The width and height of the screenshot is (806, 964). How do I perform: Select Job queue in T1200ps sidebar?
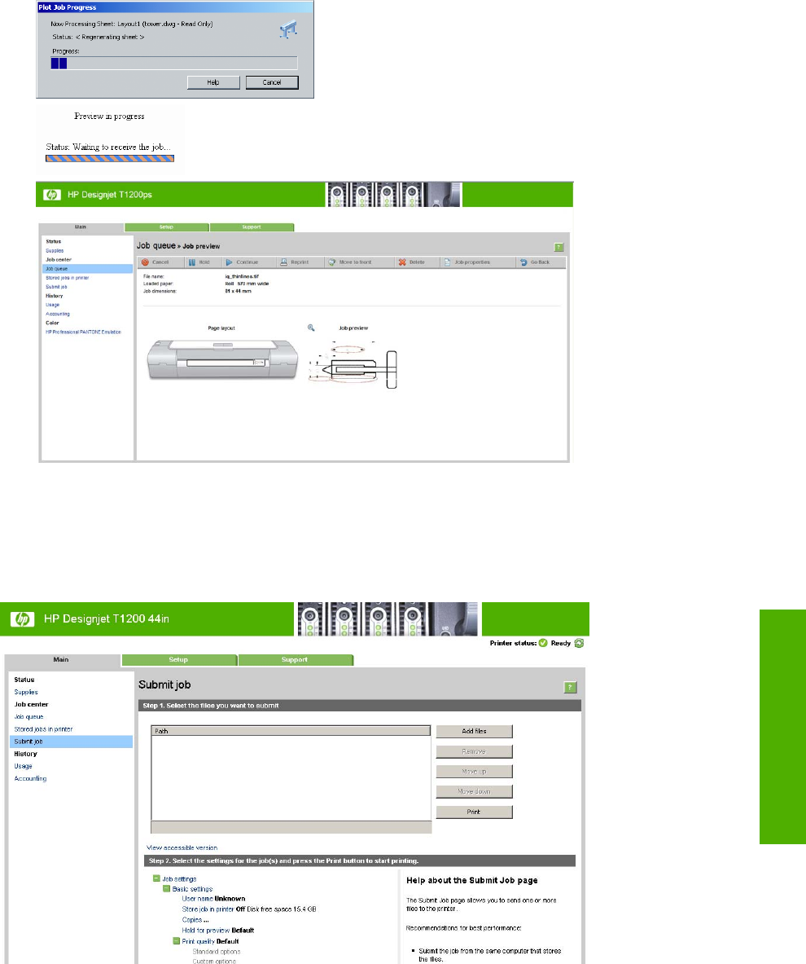coord(87,269)
